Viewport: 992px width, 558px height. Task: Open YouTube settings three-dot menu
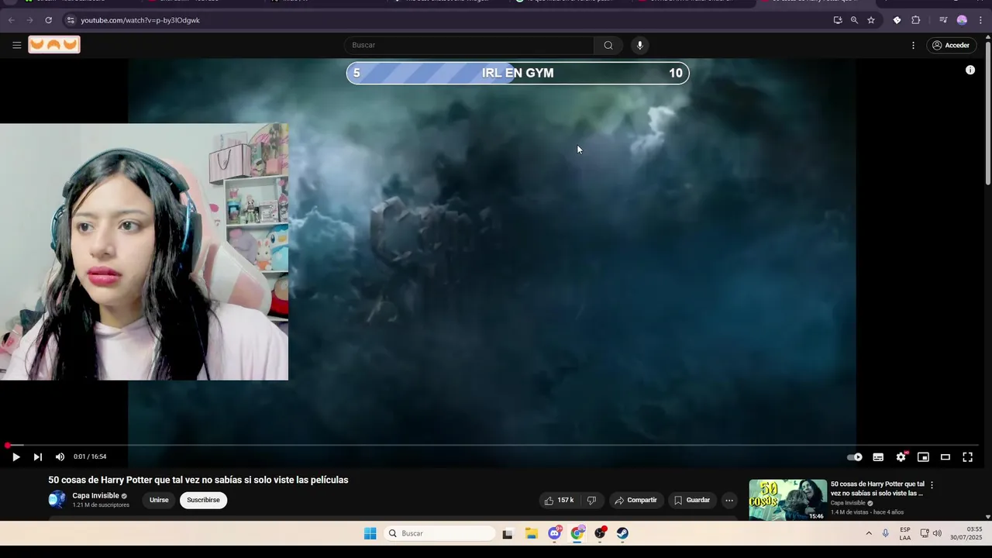pyautogui.click(x=913, y=45)
